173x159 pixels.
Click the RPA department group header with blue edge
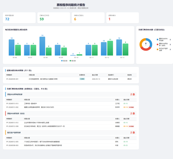tap(71, 95)
